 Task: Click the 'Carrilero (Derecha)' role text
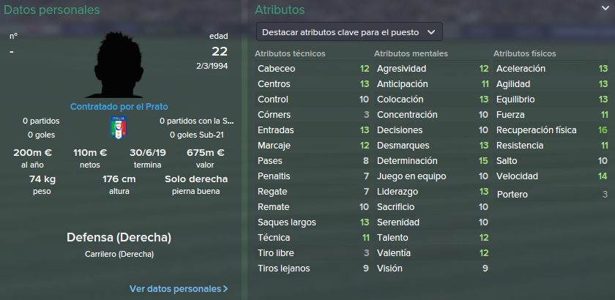tap(119, 255)
